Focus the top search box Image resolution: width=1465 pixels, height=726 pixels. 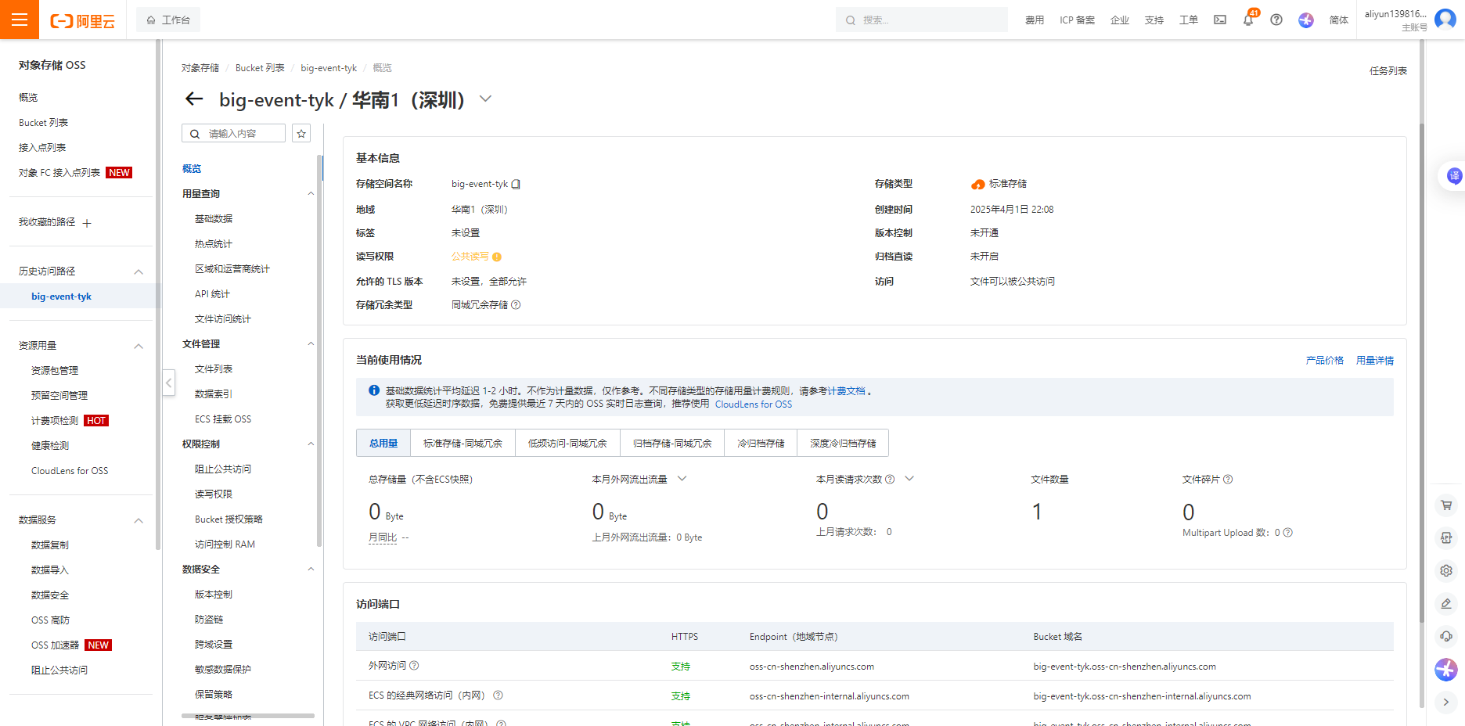(922, 20)
